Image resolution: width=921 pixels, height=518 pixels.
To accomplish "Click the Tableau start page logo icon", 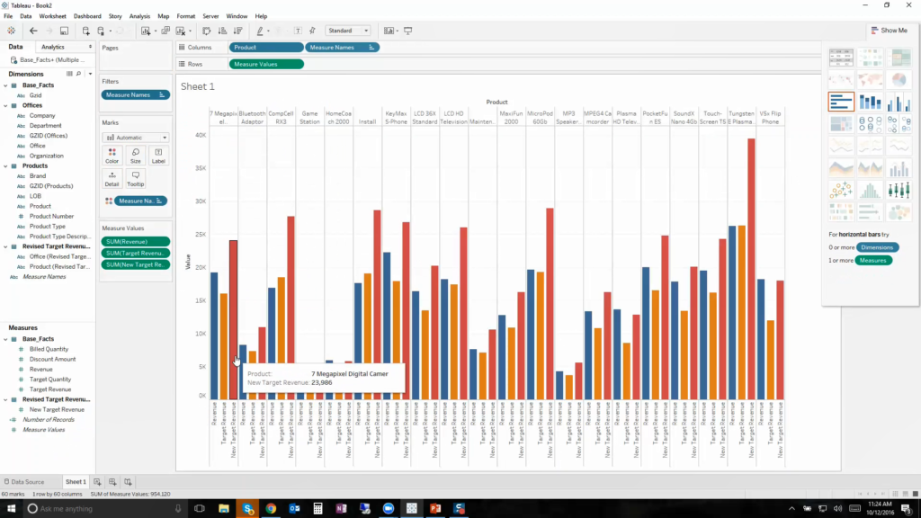I will point(11,31).
